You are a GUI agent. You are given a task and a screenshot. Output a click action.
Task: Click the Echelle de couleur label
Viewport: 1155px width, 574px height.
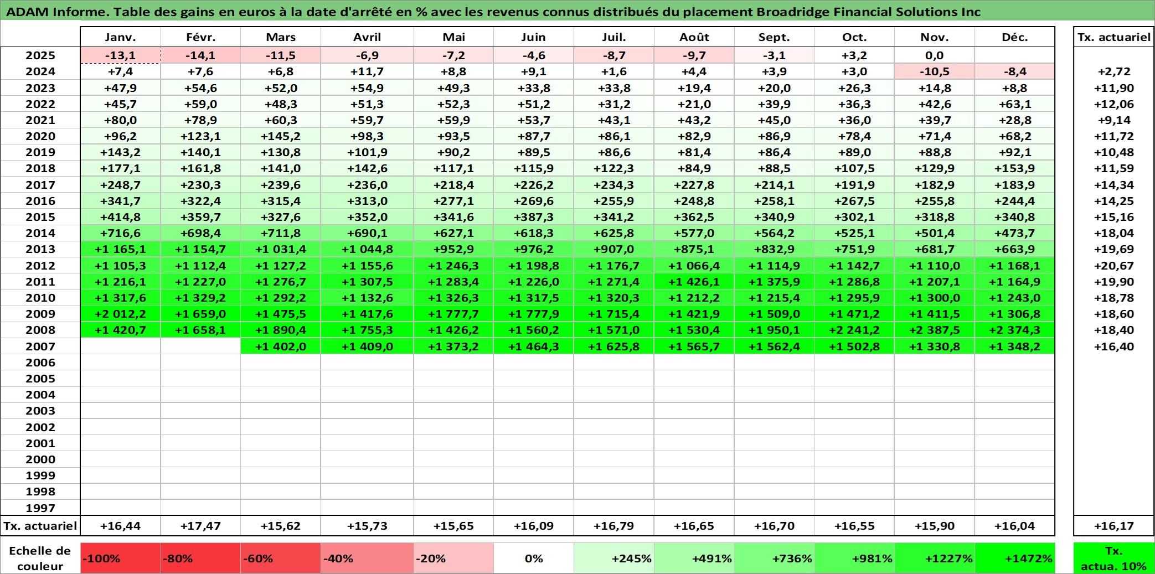pos(40,559)
